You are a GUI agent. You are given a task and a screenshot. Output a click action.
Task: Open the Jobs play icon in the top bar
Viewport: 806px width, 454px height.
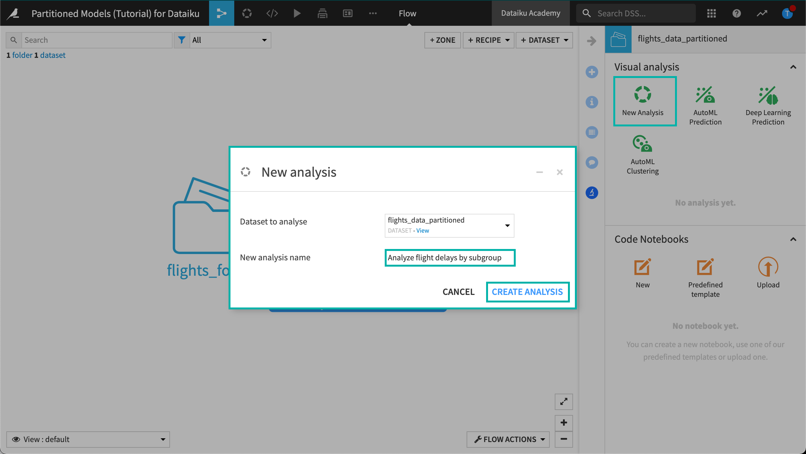tap(297, 13)
